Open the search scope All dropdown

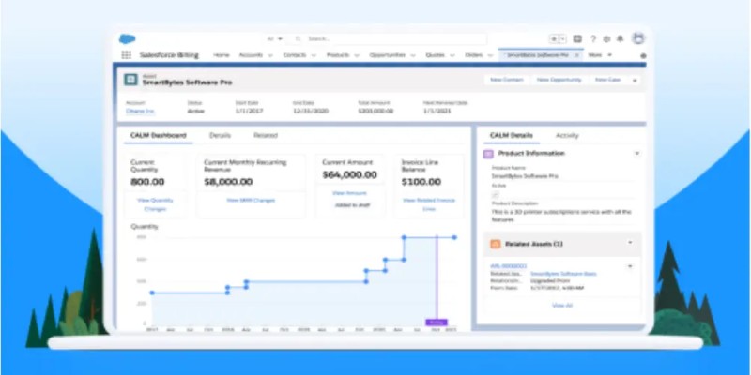(275, 39)
